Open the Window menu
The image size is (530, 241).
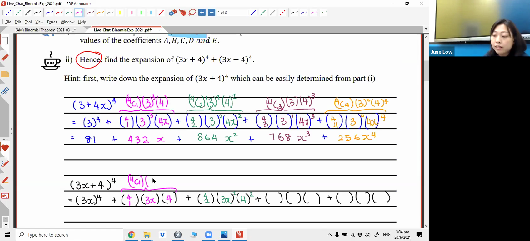tap(67, 22)
